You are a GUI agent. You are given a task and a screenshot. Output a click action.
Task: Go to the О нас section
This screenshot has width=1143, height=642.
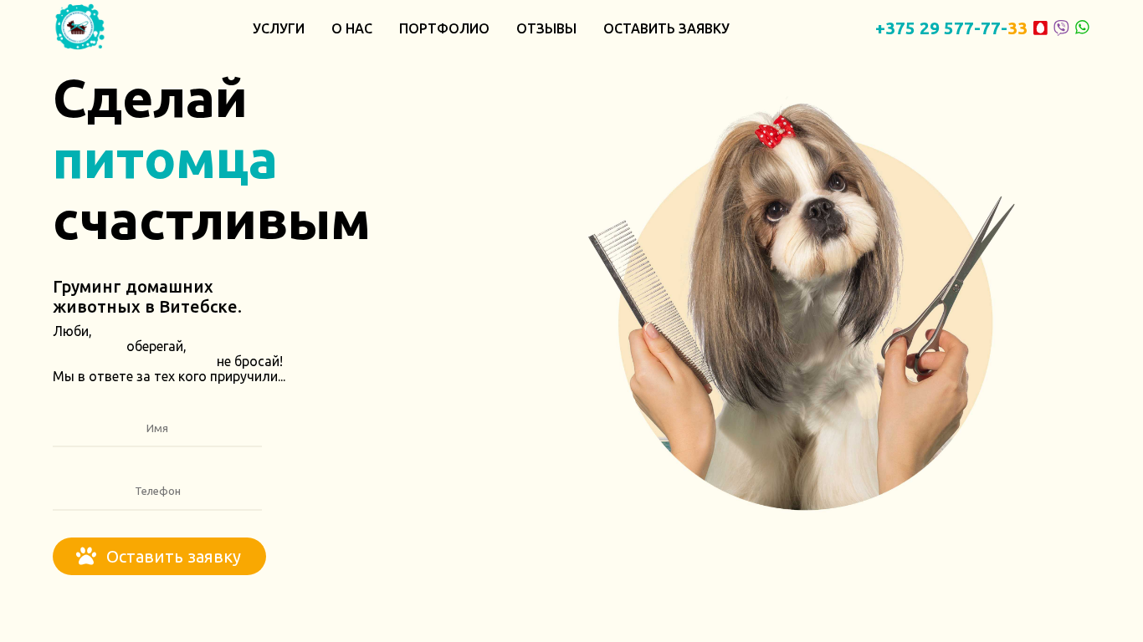[x=351, y=28]
